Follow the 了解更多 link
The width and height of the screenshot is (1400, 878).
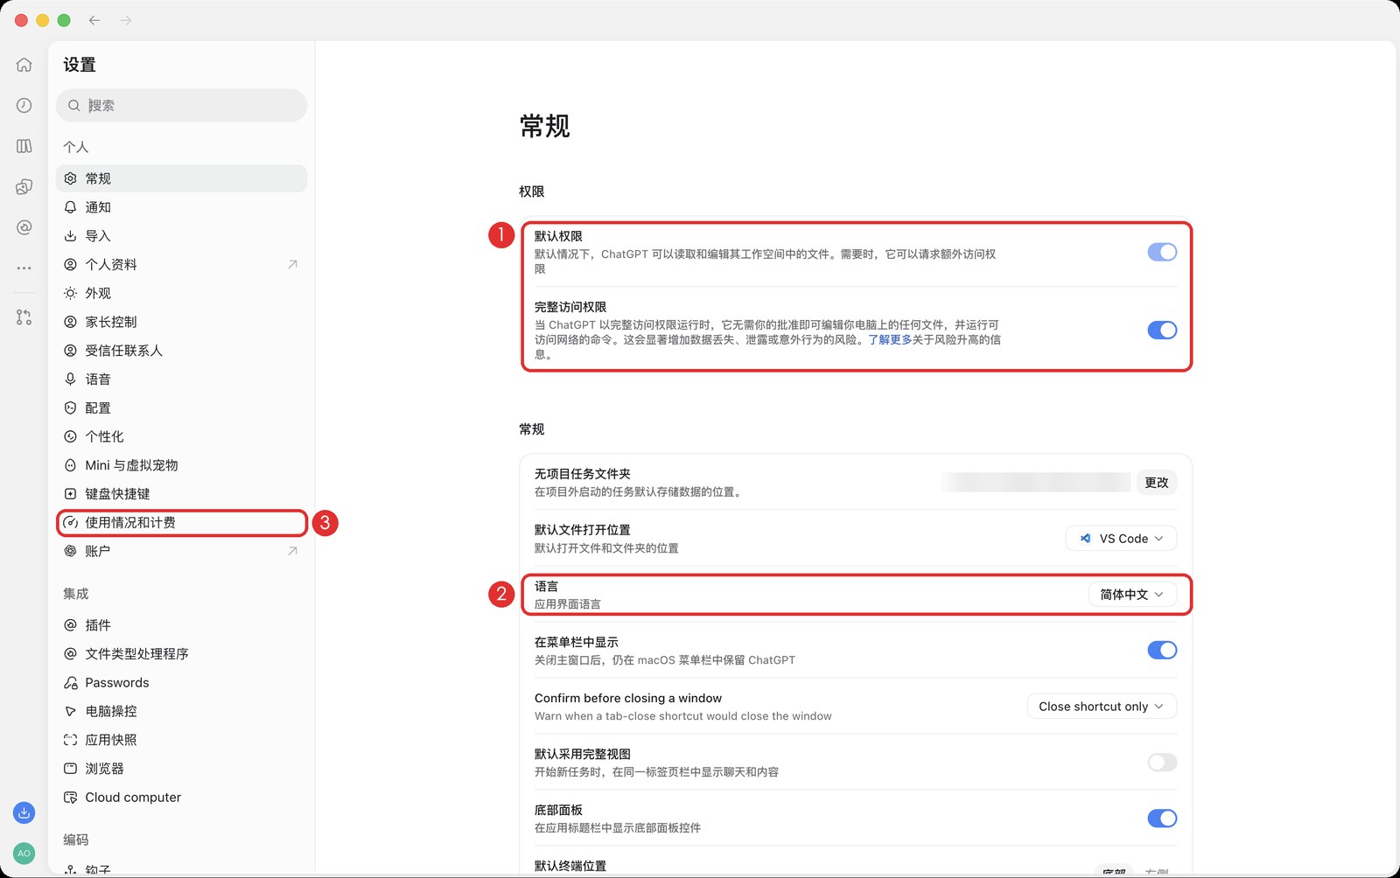click(890, 339)
